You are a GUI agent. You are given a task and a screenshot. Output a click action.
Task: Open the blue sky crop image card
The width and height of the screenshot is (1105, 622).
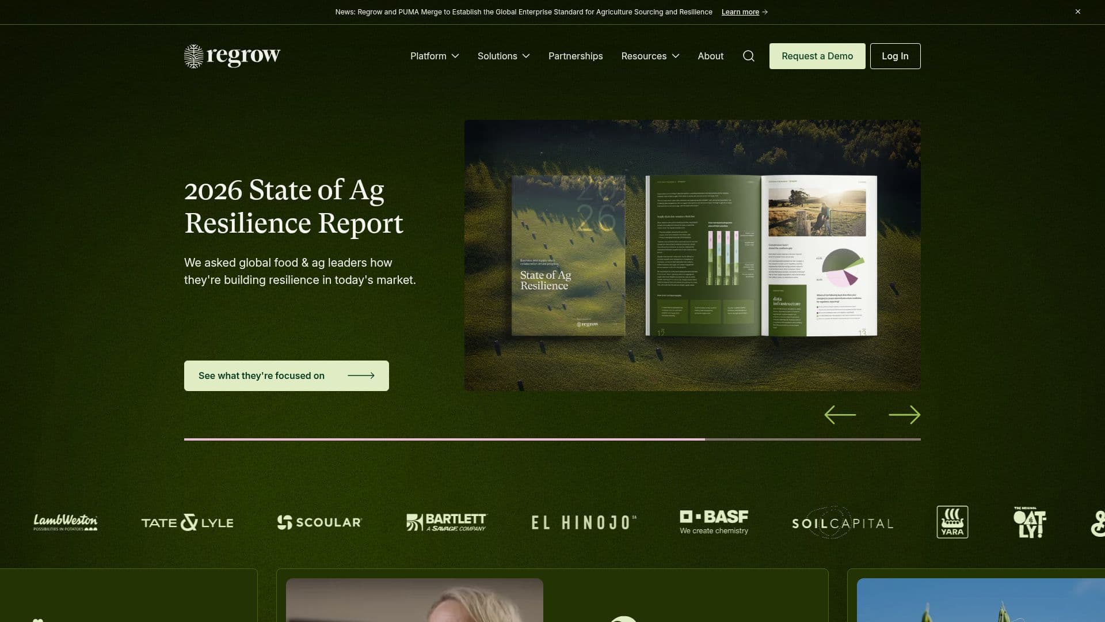pyautogui.click(x=981, y=600)
